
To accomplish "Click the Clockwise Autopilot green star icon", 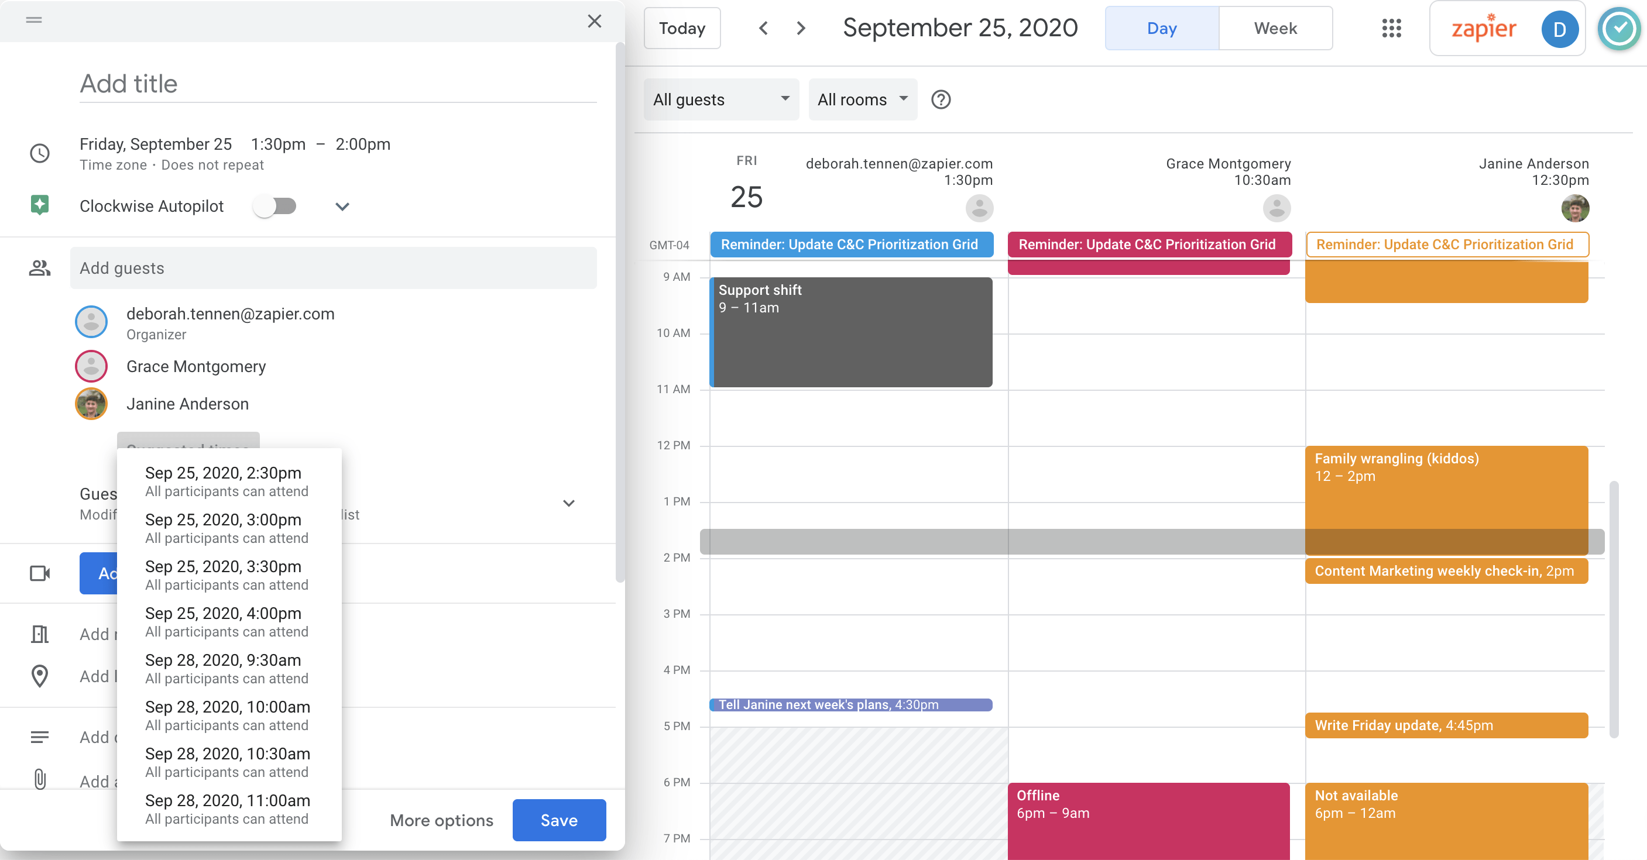I will click(40, 205).
